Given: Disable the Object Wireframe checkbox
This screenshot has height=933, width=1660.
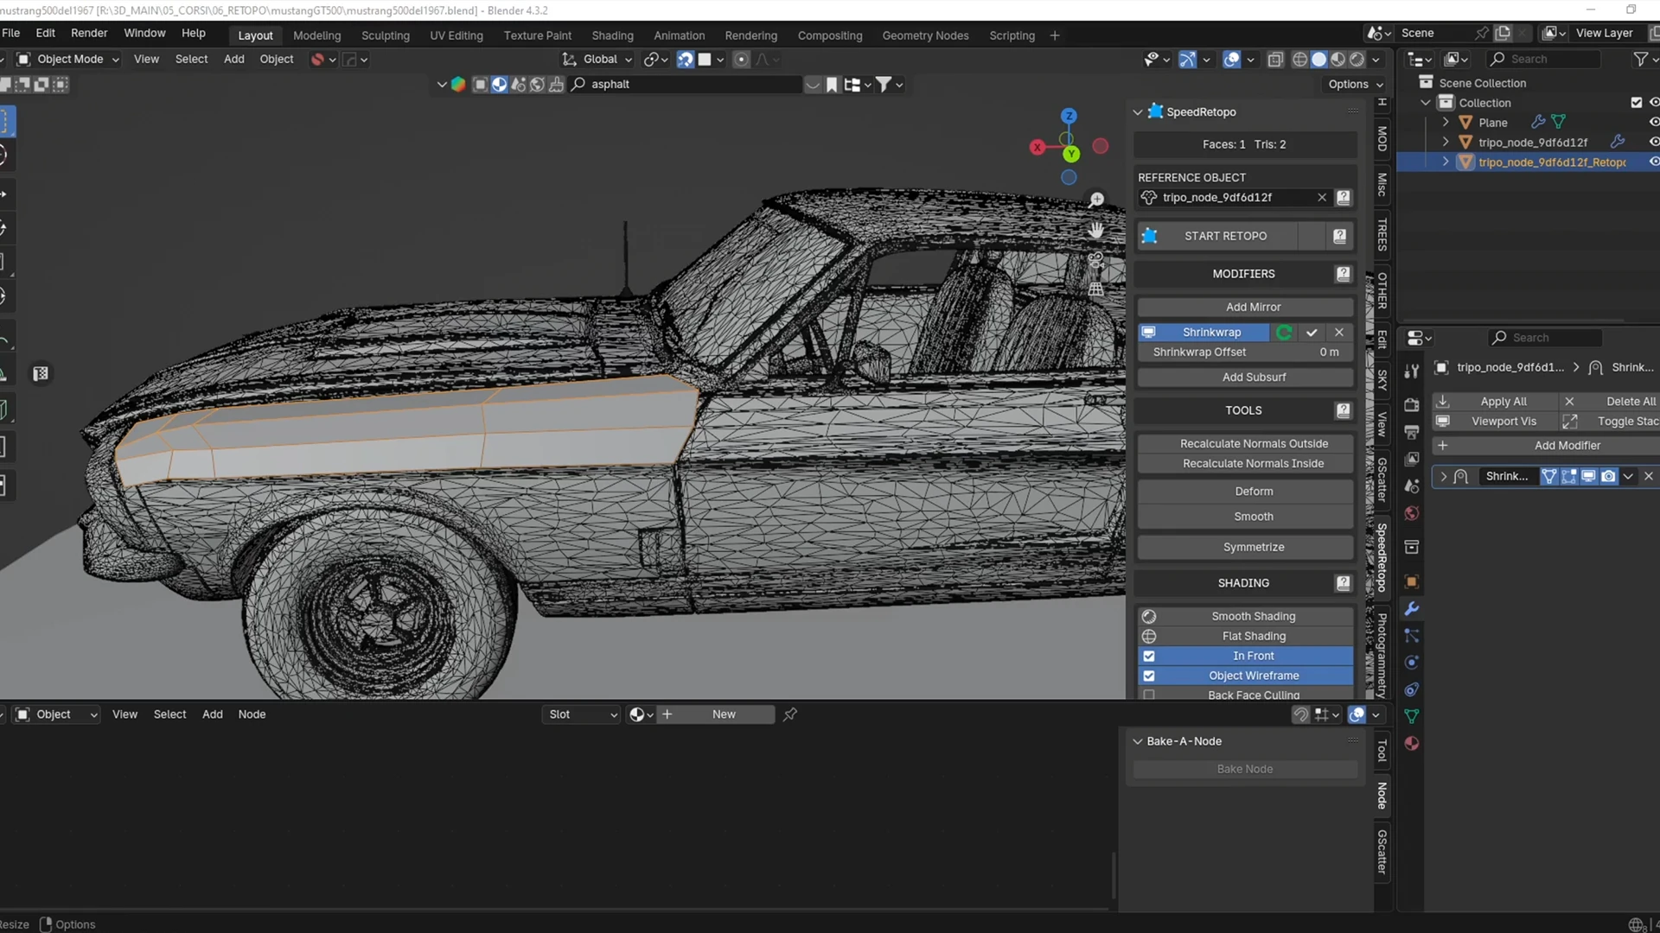Looking at the screenshot, I should (1149, 676).
